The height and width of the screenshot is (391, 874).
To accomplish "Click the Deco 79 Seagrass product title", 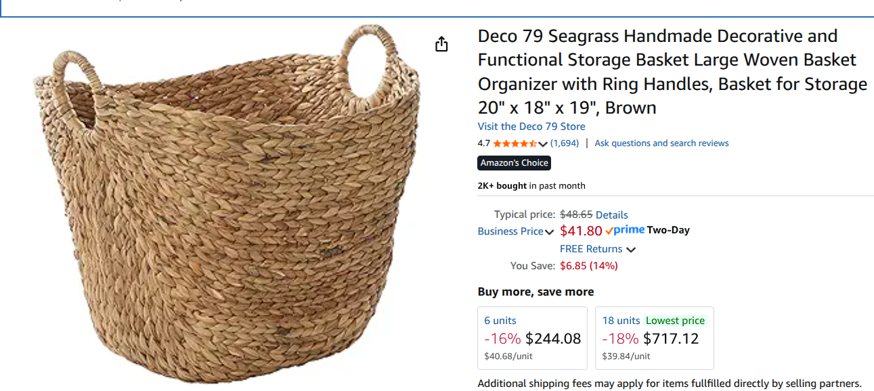I will pos(670,71).
